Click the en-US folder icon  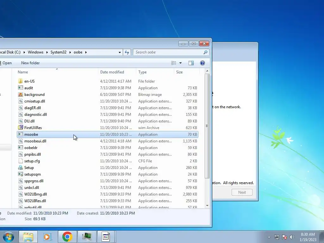[x=21, y=81]
